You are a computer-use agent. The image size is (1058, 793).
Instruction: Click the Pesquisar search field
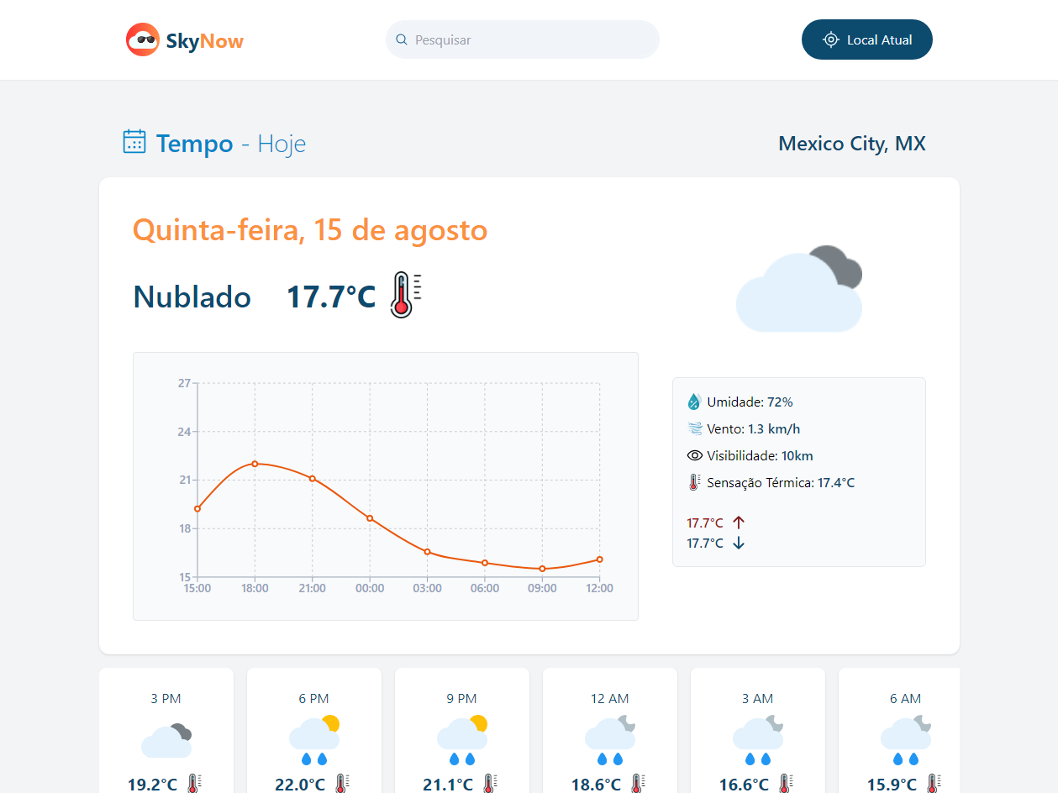click(x=522, y=39)
